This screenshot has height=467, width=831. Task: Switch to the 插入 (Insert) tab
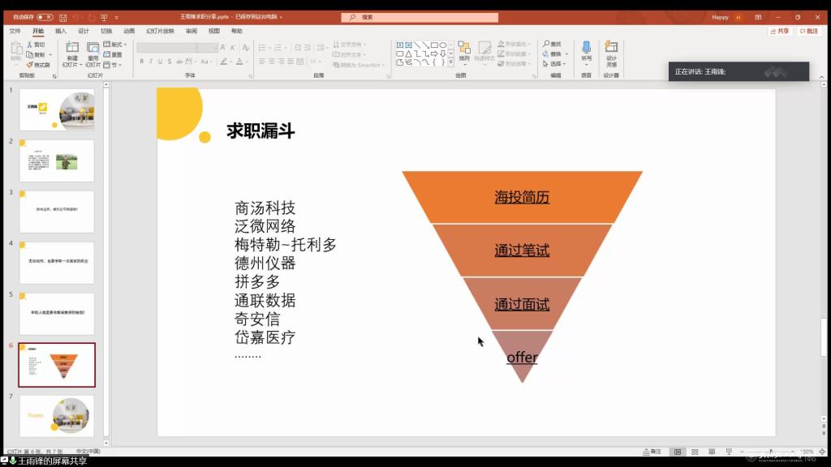[61, 32]
